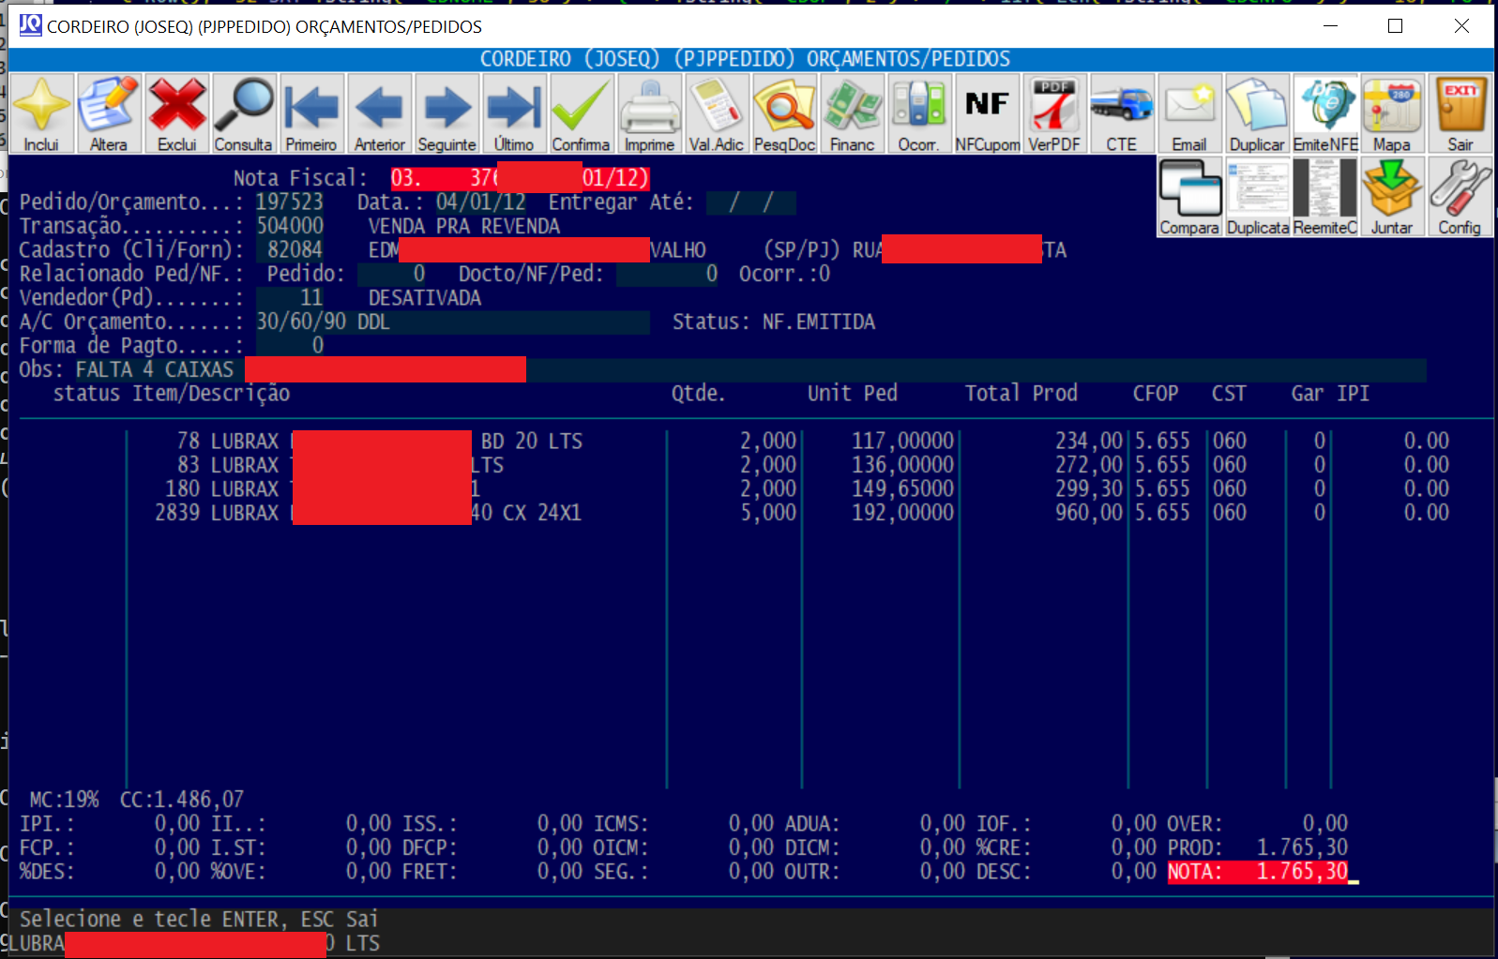The height and width of the screenshot is (959, 1498).
Task: Click the unit price 149,65000
Action: coord(902,489)
